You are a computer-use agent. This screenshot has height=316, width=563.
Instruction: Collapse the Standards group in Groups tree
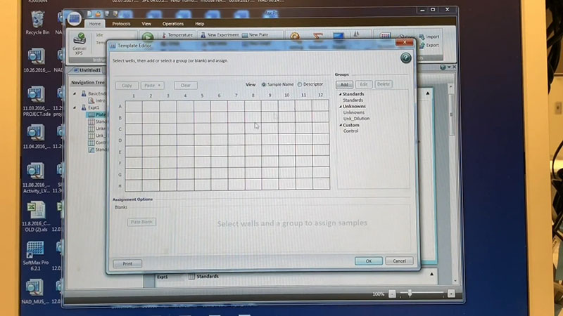point(341,94)
